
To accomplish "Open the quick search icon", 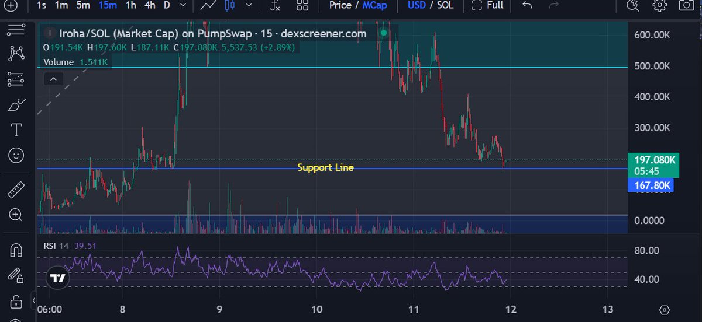I will click(x=633, y=5).
